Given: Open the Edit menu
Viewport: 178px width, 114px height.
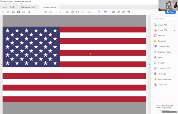Looking at the screenshot, I should point(6,4).
